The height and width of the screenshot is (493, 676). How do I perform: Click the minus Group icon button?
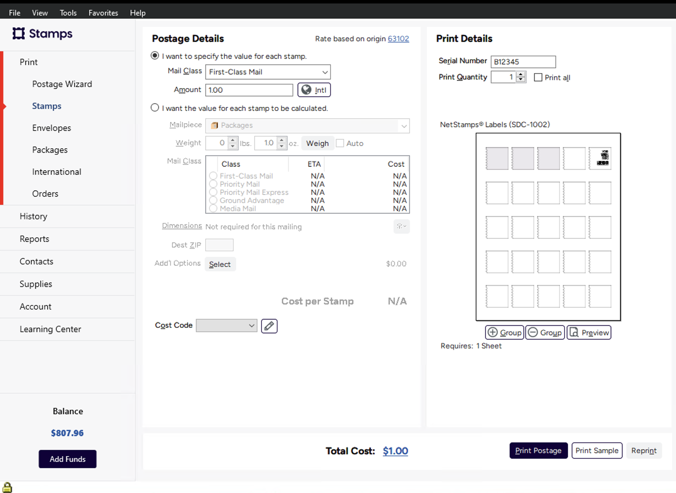click(x=544, y=333)
